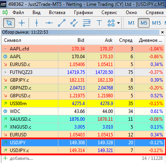Click Bid value 149.308
The height and width of the screenshot is (163, 166).
pyautogui.click(x=77, y=143)
